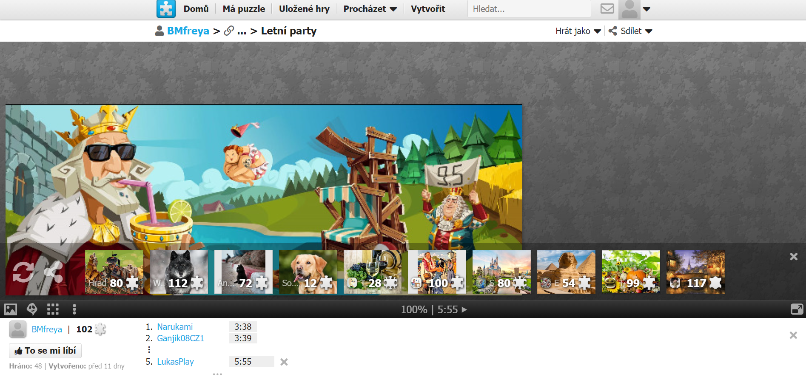The height and width of the screenshot is (377, 806).
Task: Remove the LukasPlay 5:55 score
Action: point(284,362)
